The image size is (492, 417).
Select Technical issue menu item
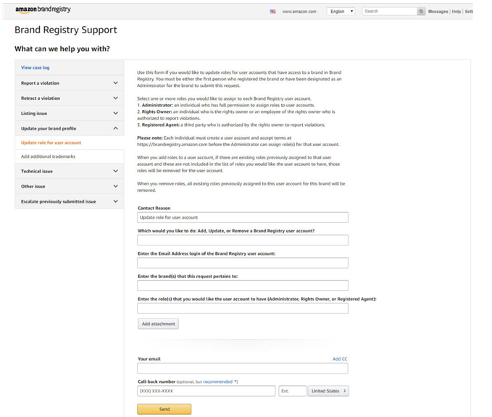[69, 171]
